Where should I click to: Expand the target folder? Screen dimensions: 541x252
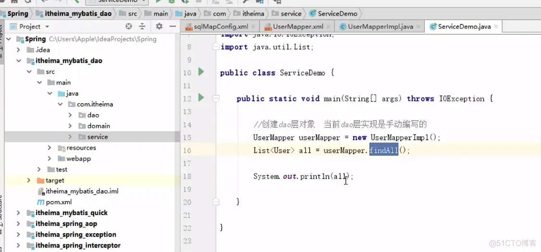click(x=29, y=180)
